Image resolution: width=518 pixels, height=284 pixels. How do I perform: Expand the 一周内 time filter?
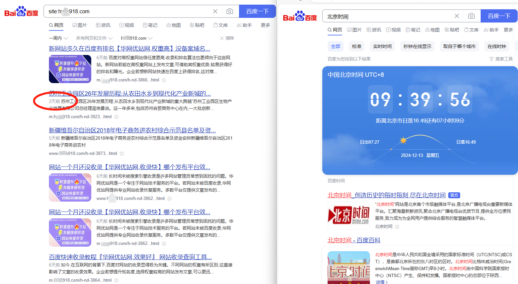[59, 38]
